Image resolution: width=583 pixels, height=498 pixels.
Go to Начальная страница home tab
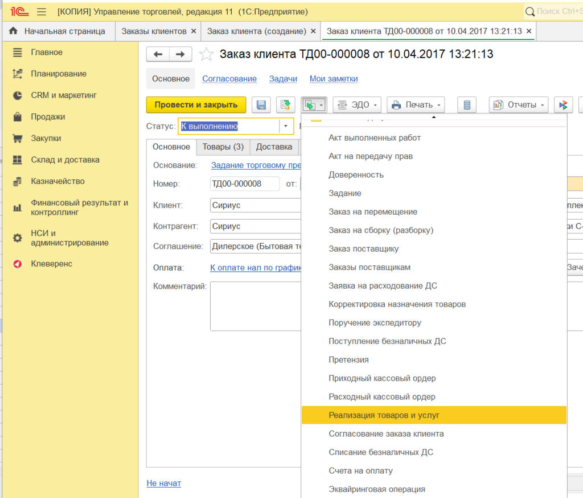pos(59,31)
